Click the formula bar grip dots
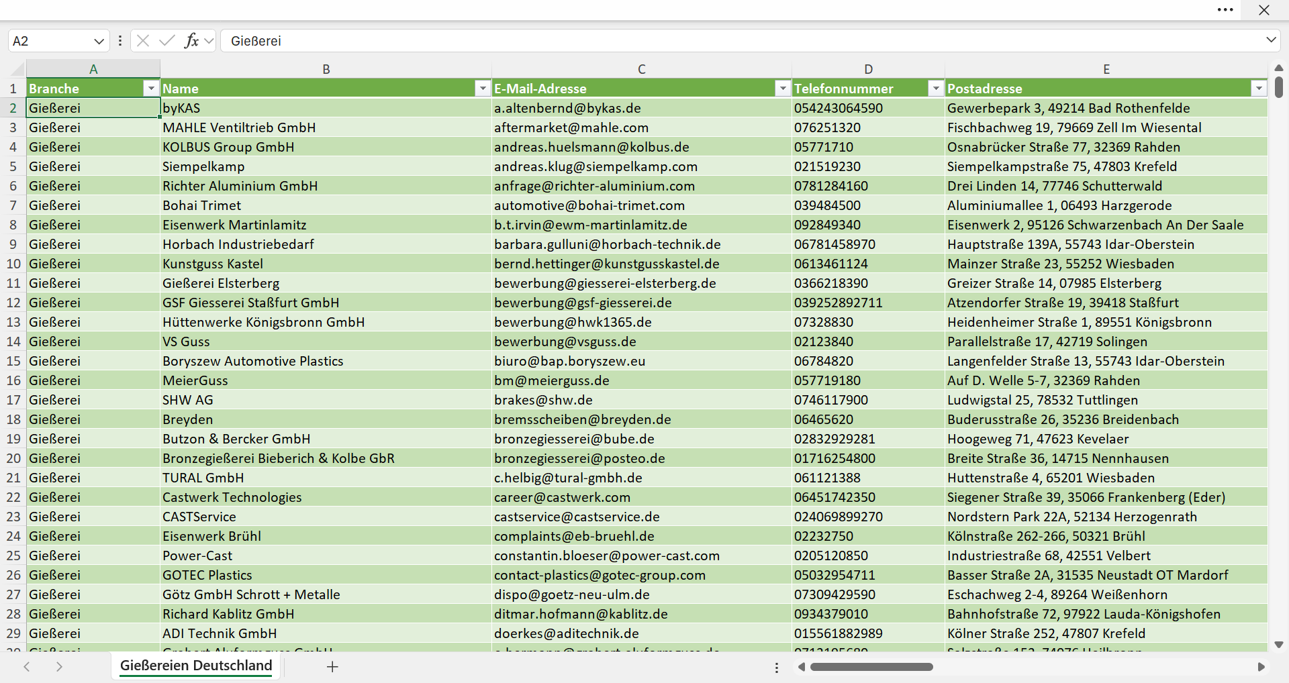The width and height of the screenshot is (1289, 683). coord(120,41)
